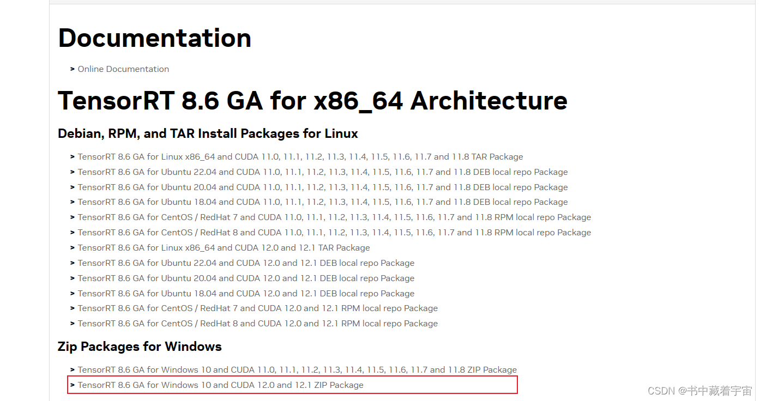Open Ubuntu 22.04 CUDA 11.x DEB package link

click(x=323, y=172)
